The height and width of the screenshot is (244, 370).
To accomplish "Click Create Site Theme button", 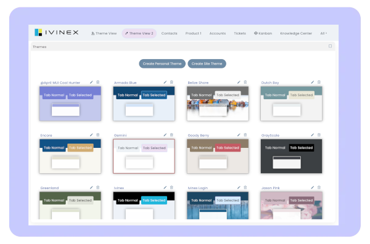I will [207, 63].
